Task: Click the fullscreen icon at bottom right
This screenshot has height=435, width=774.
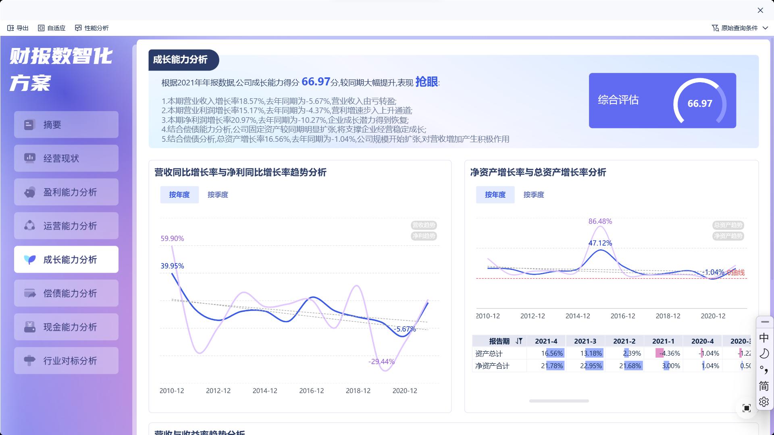Action: (747, 408)
